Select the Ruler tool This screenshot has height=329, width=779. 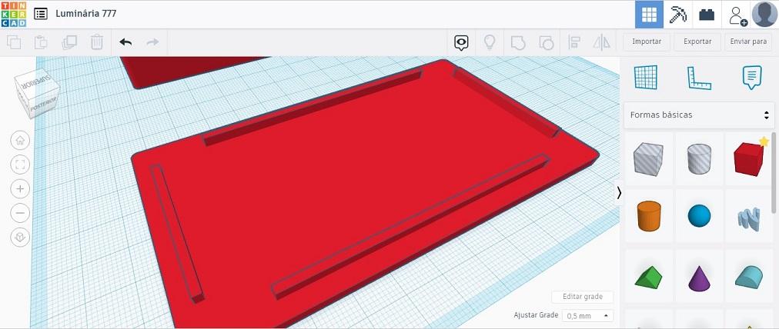[x=699, y=78]
